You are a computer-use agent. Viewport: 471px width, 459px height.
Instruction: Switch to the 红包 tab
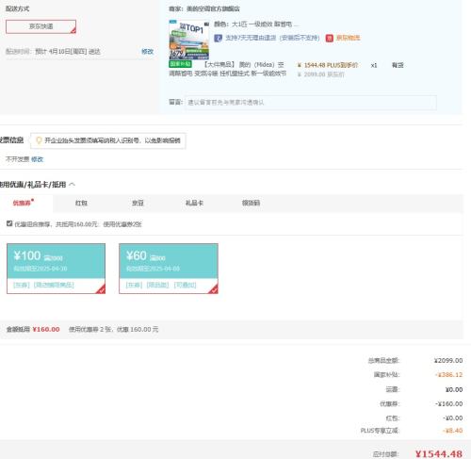tap(81, 203)
